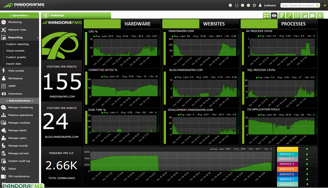This screenshot has height=188, width=328.
Task: Click into the keywords search field
Action: tap(298, 5)
